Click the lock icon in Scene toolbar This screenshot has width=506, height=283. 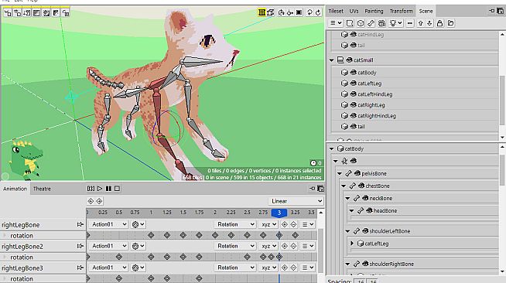pos(439,23)
